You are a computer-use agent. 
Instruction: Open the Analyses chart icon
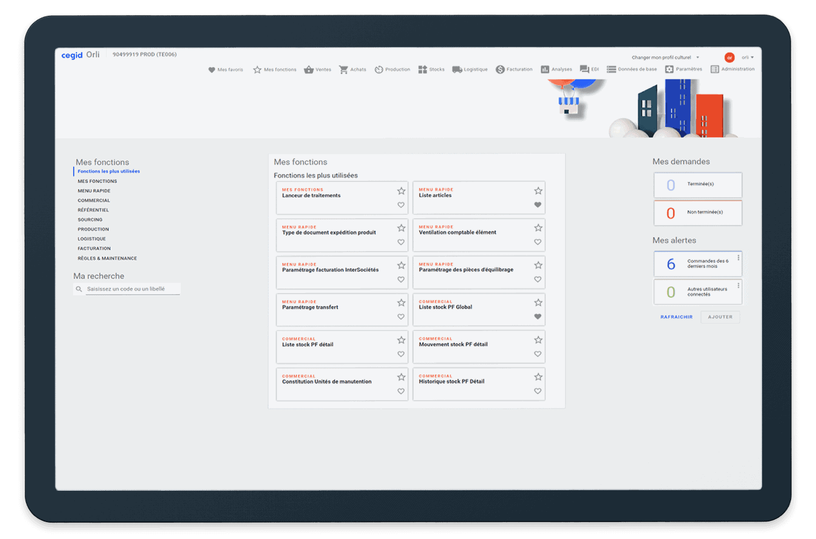coord(545,70)
